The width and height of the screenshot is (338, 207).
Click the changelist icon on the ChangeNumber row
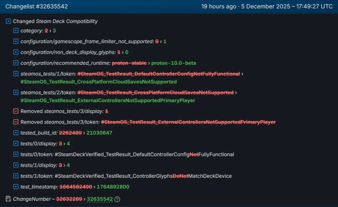pyautogui.click(x=9, y=199)
